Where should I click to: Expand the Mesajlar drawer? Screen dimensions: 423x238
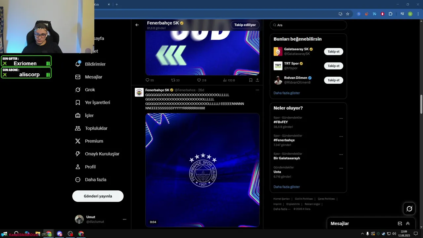pos(408,223)
